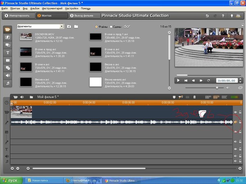Screen dimensions: 246x184
Task: Open the audio toolbox on timeline toolbar
Action: [x=22, y=97]
